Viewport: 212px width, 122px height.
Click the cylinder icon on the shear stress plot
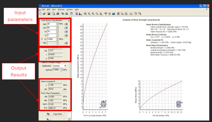tap(179, 104)
